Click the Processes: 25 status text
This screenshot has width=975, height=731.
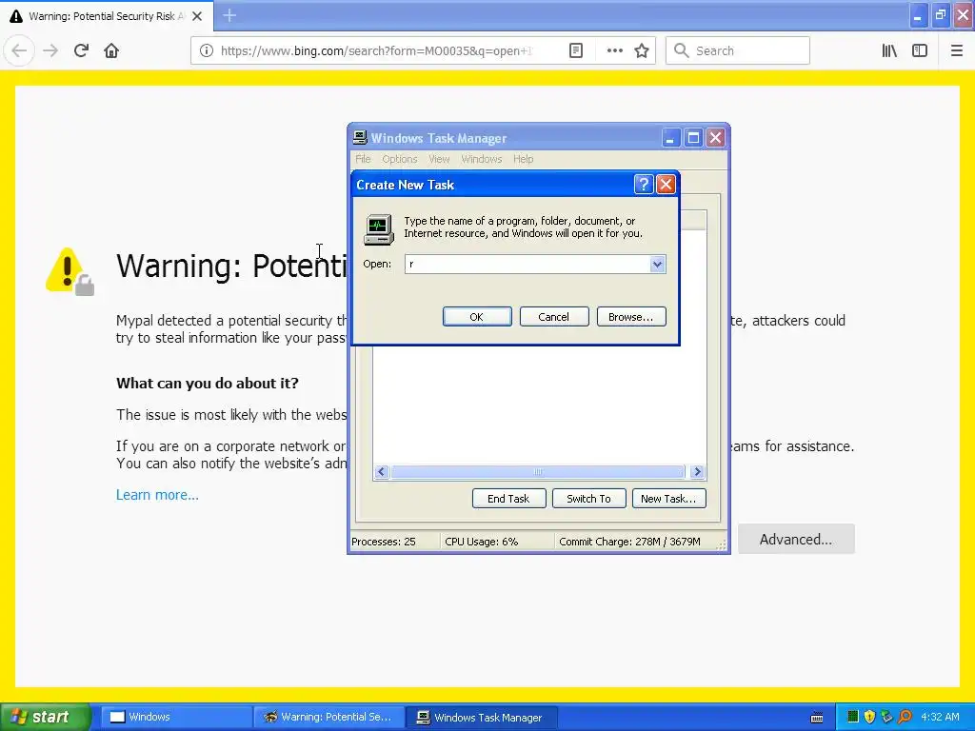[384, 542]
